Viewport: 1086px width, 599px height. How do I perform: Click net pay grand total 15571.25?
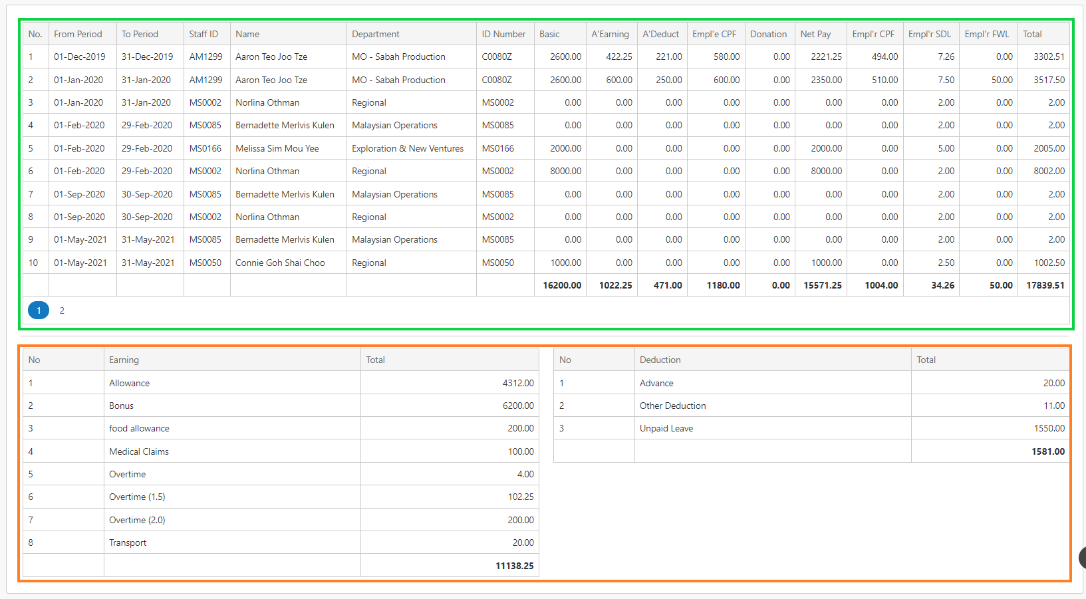point(823,285)
